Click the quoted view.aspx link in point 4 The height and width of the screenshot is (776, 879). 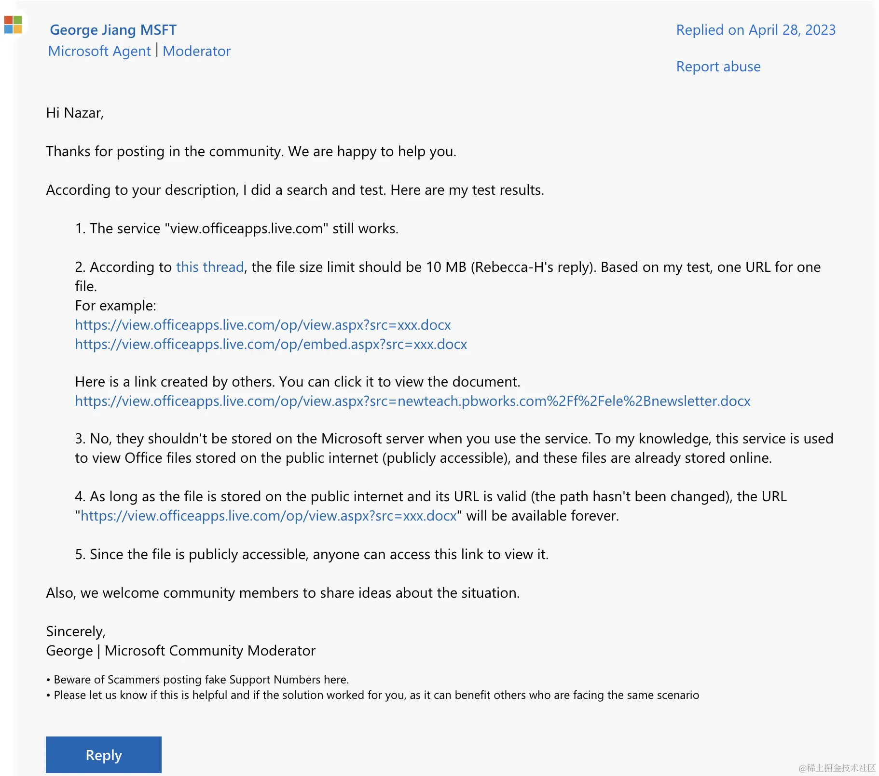pyautogui.click(x=268, y=516)
